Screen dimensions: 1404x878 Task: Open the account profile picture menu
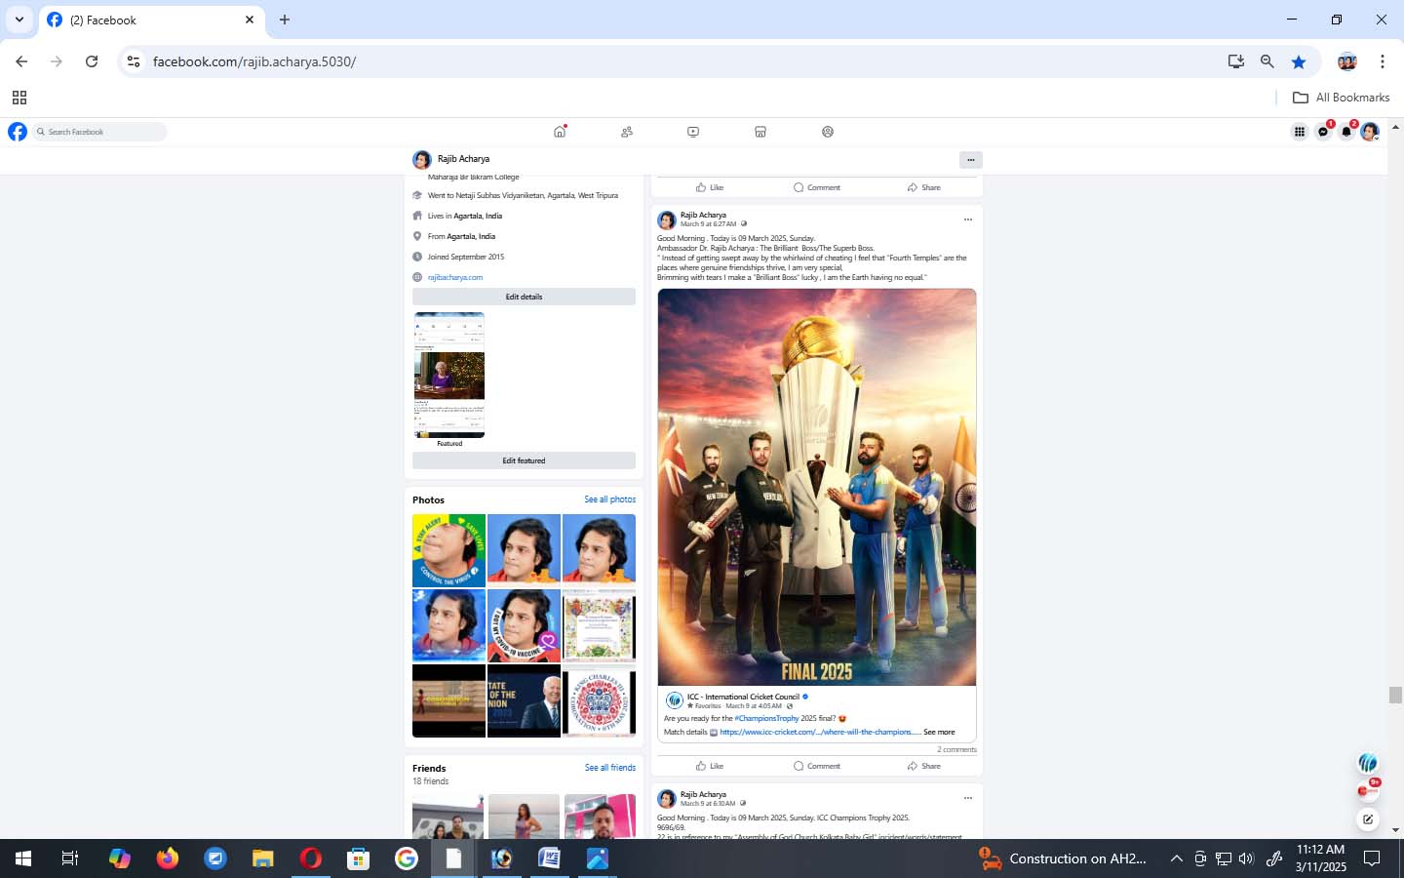tap(1370, 132)
